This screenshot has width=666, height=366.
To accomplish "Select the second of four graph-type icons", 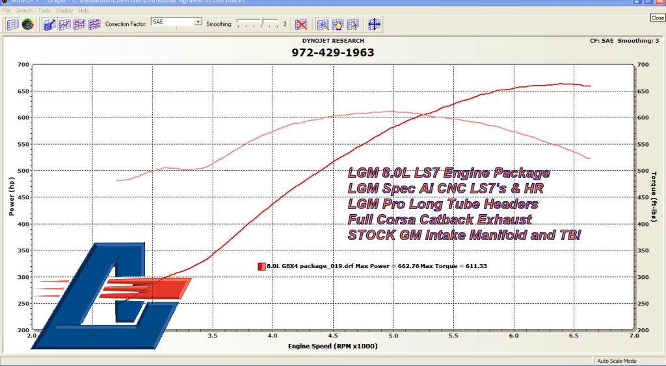I will point(64,25).
